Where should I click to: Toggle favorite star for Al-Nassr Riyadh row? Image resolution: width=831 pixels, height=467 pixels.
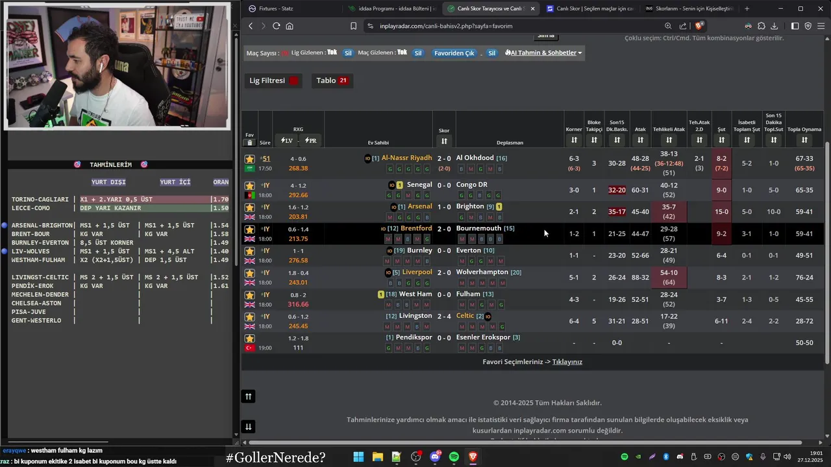pyautogui.click(x=249, y=159)
